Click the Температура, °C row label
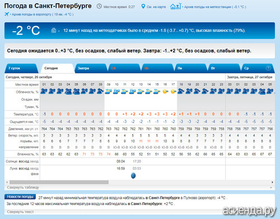The image size is (280, 219). click(26, 114)
